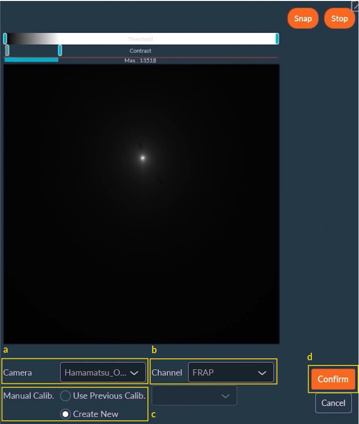Click the Channel label text
359x424 pixels.
point(167,373)
